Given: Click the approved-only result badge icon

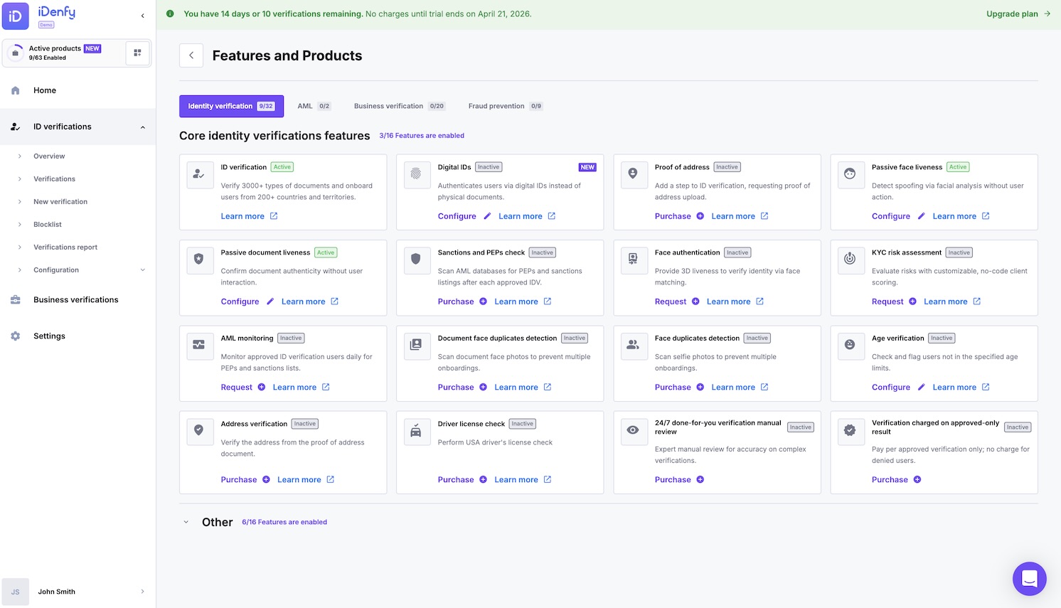Looking at the screenshot, I should coord(850,431).
